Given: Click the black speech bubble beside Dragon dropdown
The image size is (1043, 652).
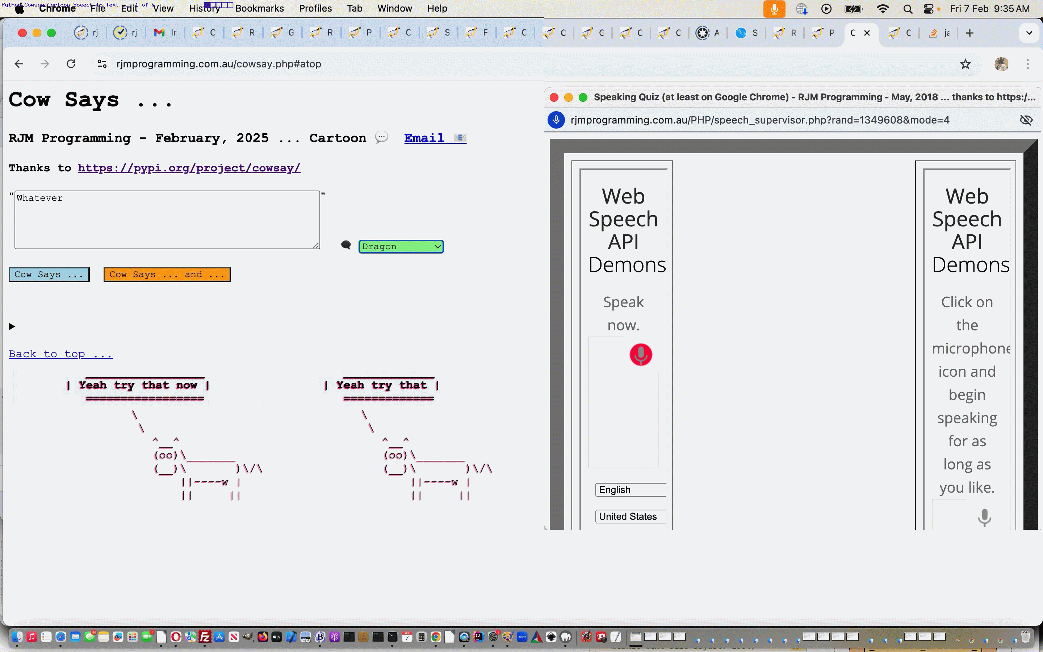Looking at the screenshot, I should [x=345, y=245].
